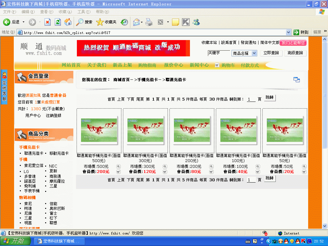Open the 商品名稱 search type dropdown
328x246 pixels.
tap(254, 53)
